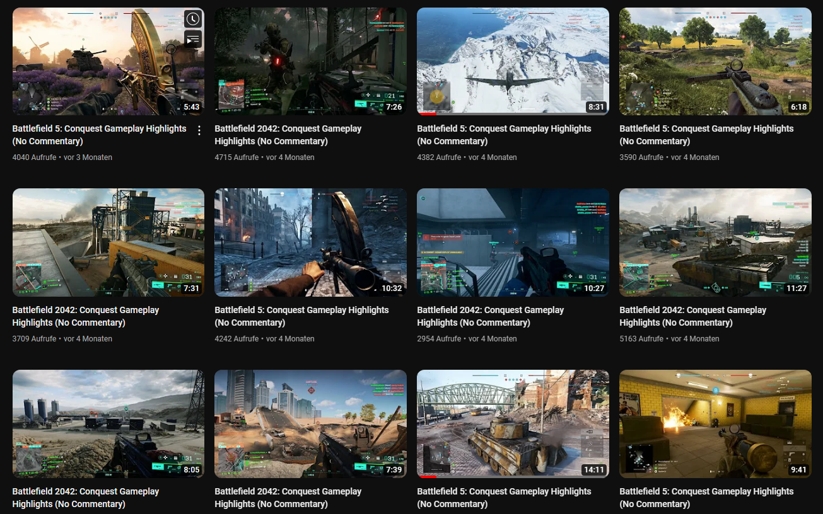The height and width of the screenshot is (514, 823).
Task: Play the desert skyscraper video (7:39)
Action: 310,424
